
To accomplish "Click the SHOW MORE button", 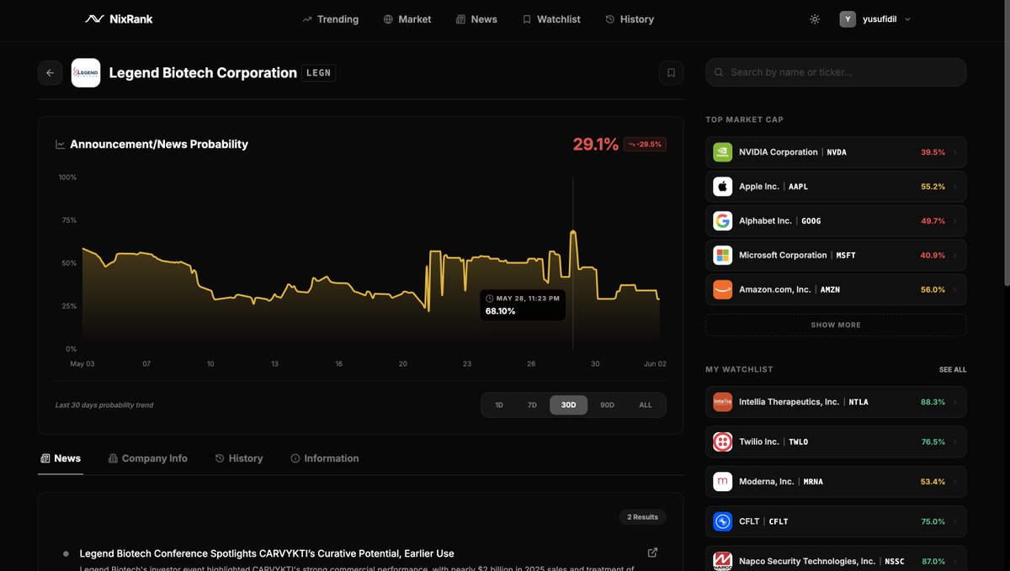I will tap(836, 325).
